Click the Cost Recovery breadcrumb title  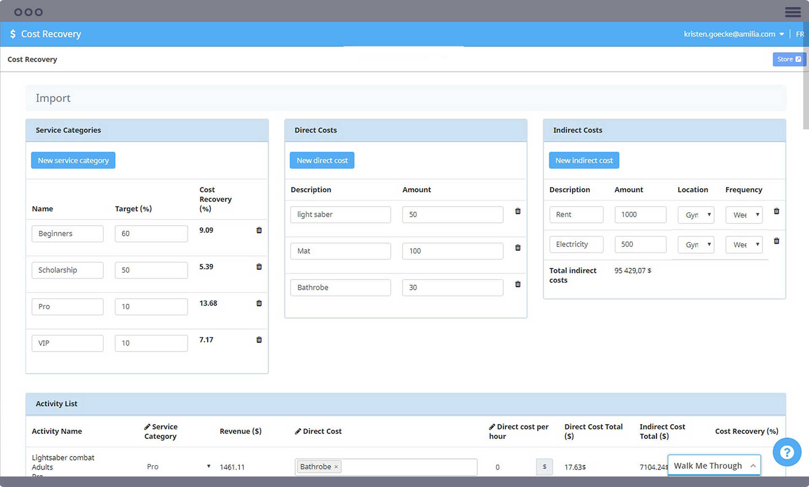pos(32,59)
